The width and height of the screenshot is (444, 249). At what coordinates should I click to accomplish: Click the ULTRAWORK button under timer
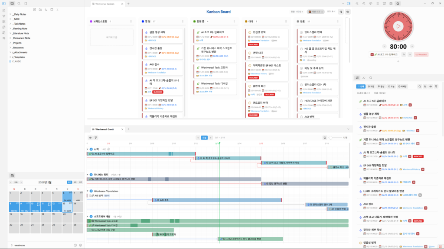pyautogui.click(x=421, y=54)
